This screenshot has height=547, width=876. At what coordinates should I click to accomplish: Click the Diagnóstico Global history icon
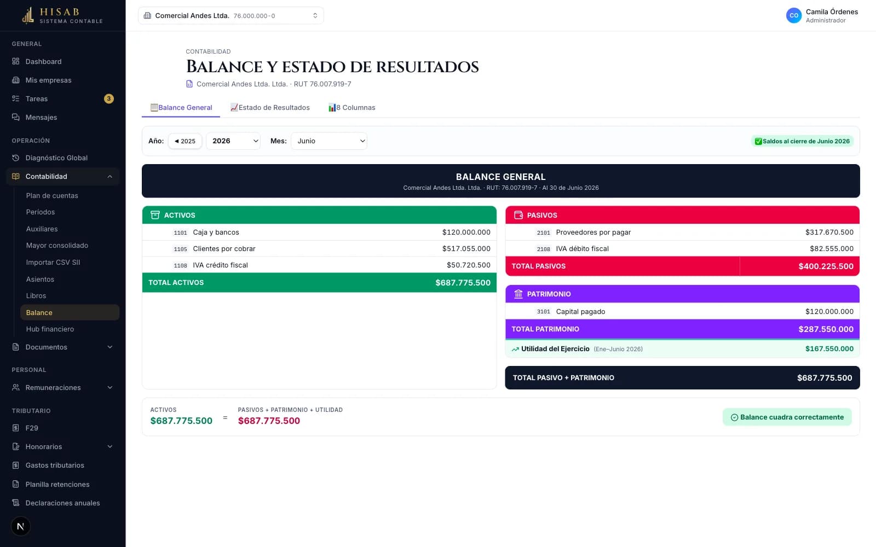tap(16, 158)
